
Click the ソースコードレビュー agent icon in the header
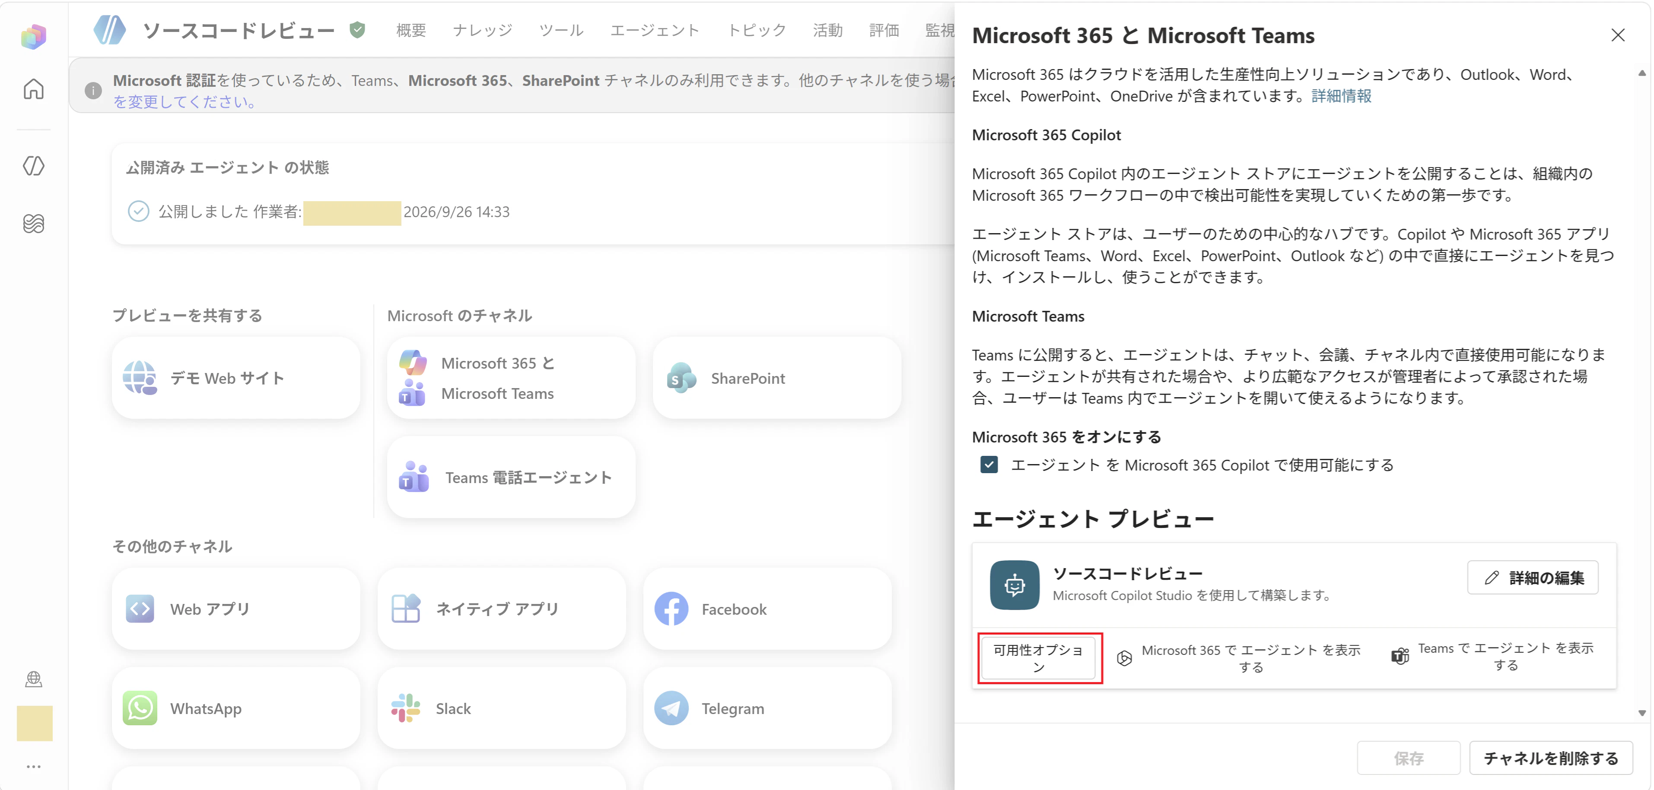point(110,29)
